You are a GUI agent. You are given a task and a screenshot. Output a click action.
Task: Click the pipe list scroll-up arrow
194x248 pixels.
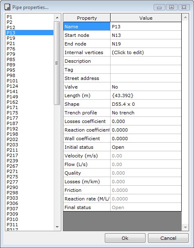click(57, 18)
